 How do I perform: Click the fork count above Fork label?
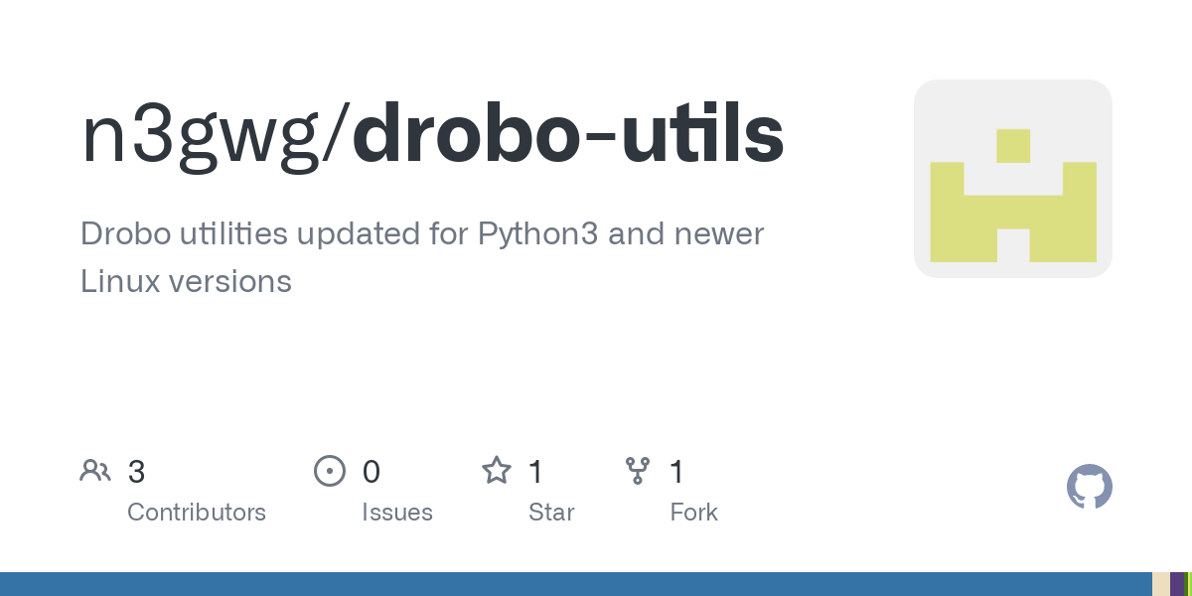click(677, 472)
